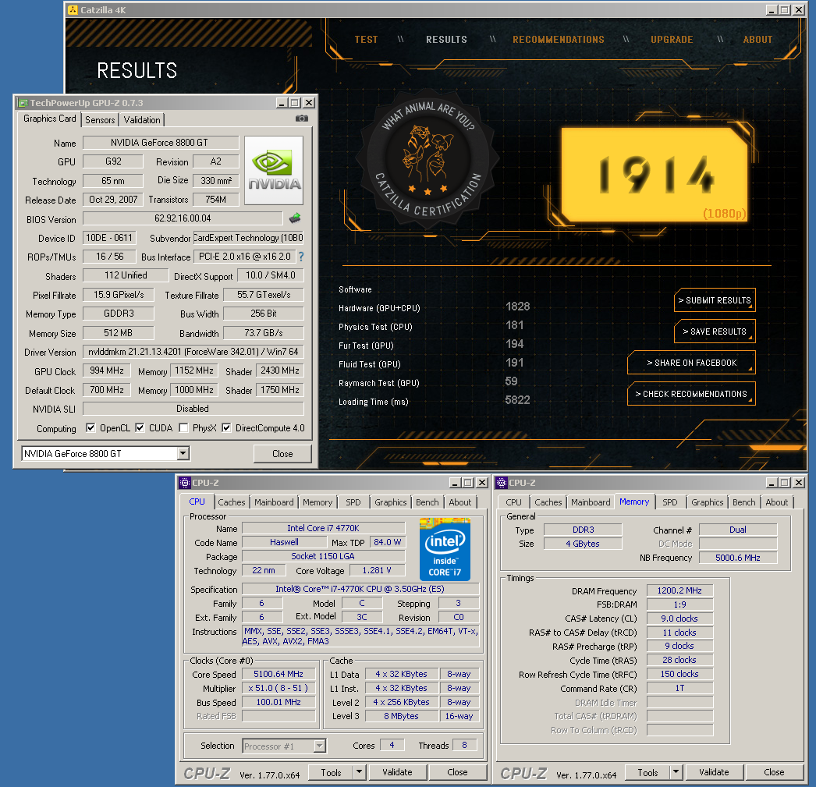Close the right CPU-Z Memory window
This screenshot has height=787, width=816.
point(799,483)
